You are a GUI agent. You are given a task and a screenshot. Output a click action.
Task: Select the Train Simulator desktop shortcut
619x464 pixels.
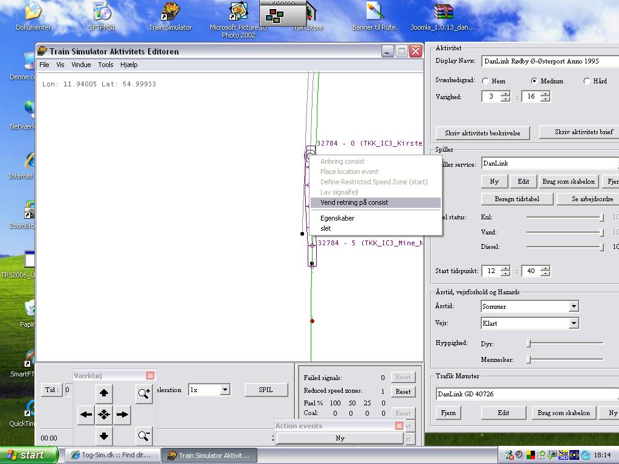tap(170, 16)
